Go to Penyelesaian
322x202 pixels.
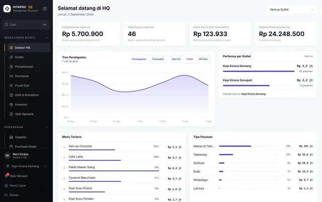(29, 67)
